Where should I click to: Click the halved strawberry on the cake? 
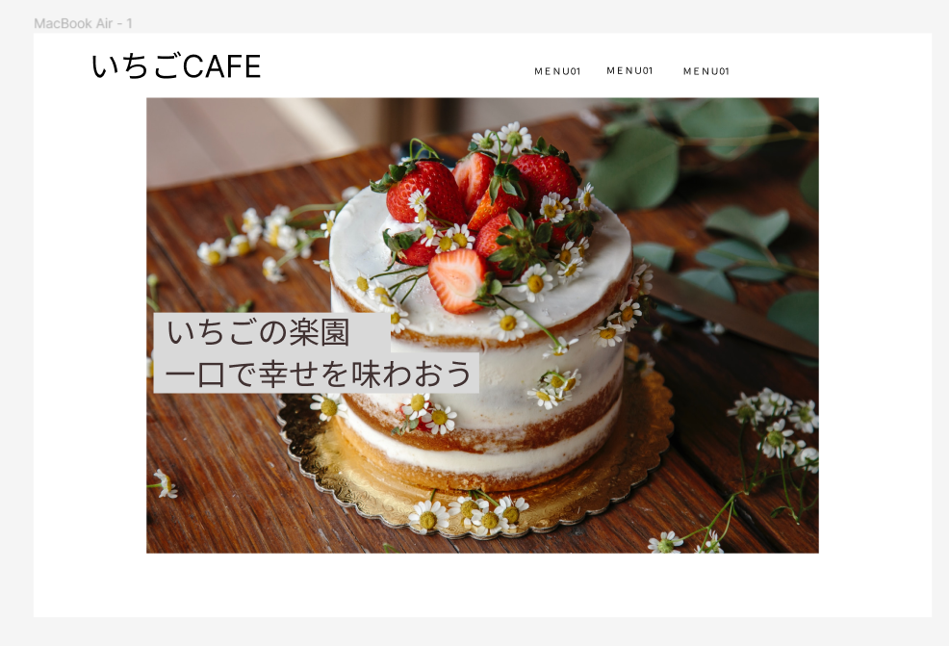[x=457, y=280]
